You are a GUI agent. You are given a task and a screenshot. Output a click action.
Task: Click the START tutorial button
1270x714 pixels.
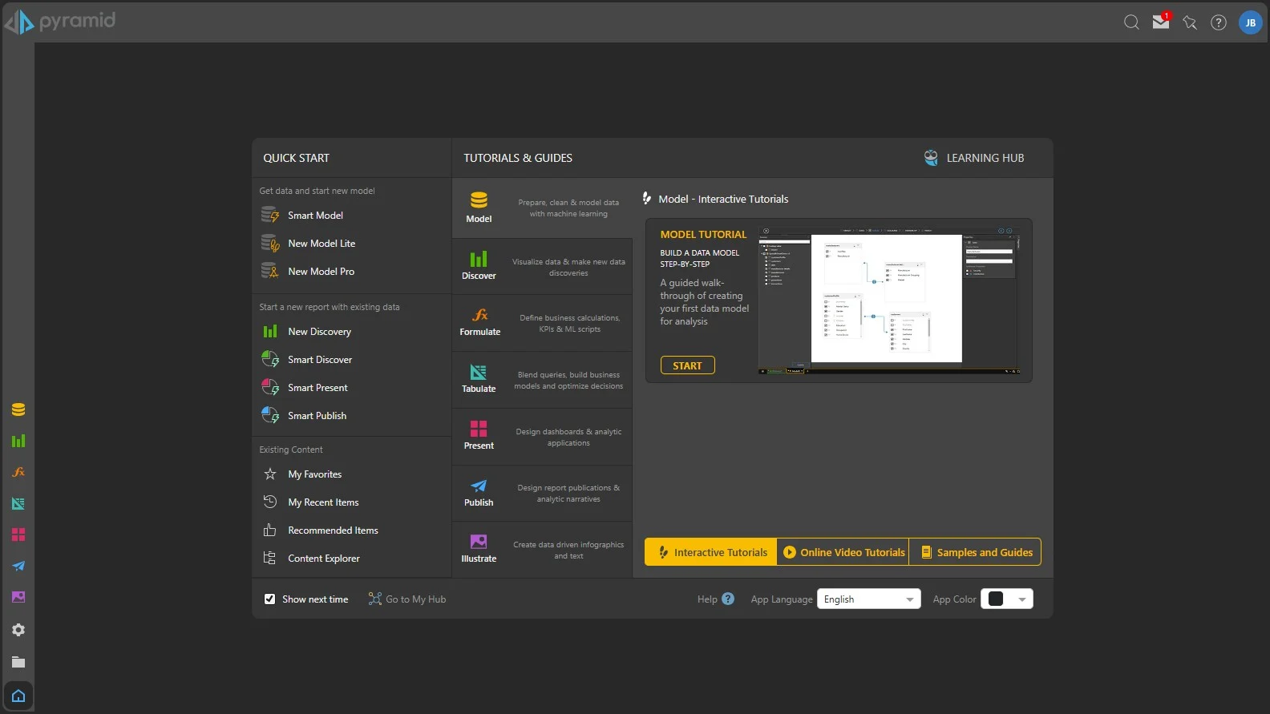688,365
